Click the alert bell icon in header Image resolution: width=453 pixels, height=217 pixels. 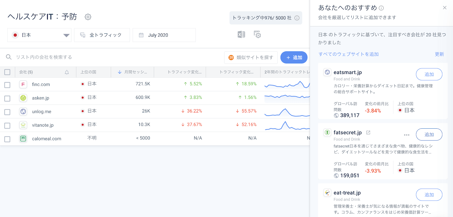point(67,72)
